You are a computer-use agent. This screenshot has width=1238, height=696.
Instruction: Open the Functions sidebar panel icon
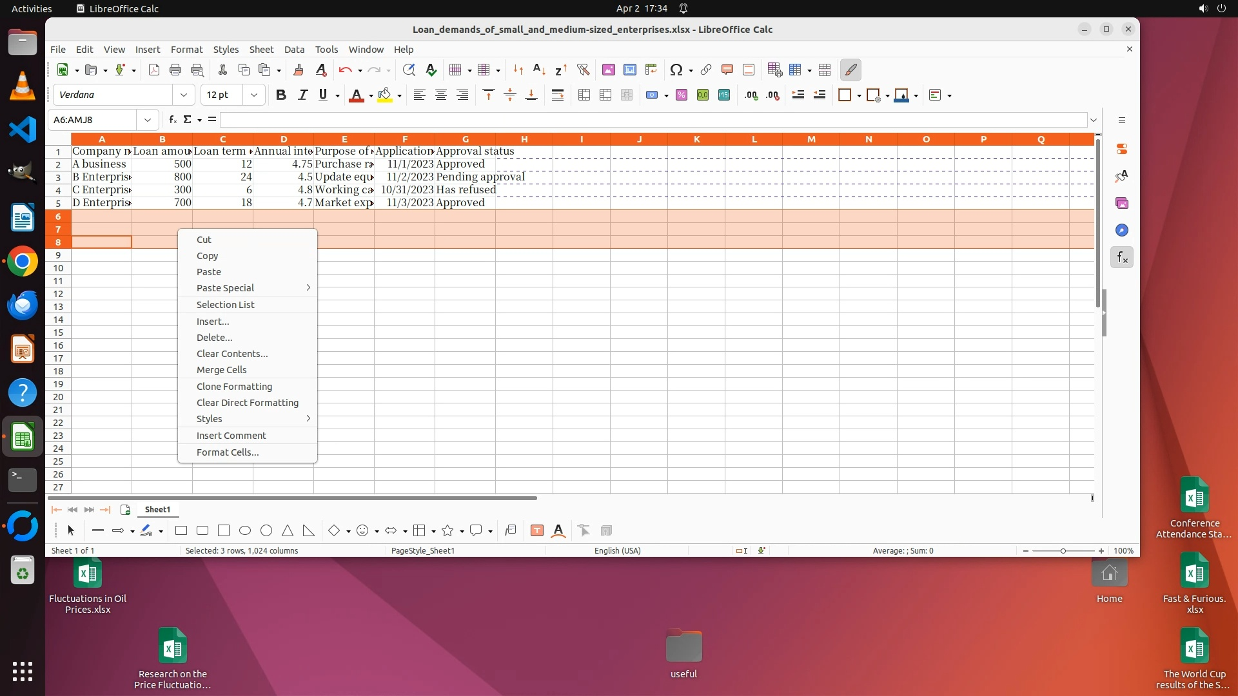pyautogui.click(x=1122, y=258)
